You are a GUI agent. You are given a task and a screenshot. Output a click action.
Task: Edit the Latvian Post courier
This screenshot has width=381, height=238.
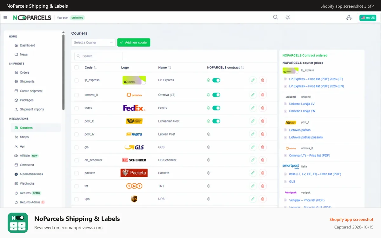point(253,134)
